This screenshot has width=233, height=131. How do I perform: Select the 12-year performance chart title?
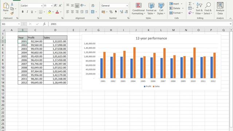click(151, 38)
